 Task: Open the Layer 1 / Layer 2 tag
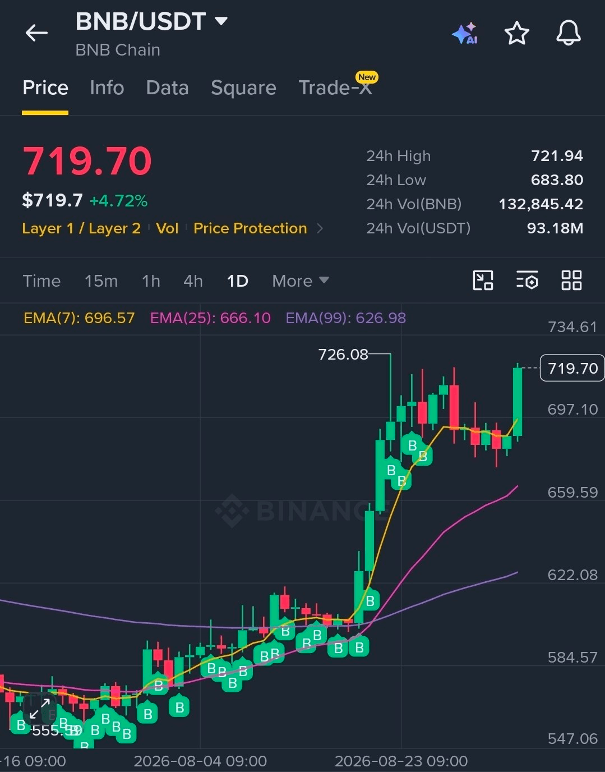(x=81, y=228)
